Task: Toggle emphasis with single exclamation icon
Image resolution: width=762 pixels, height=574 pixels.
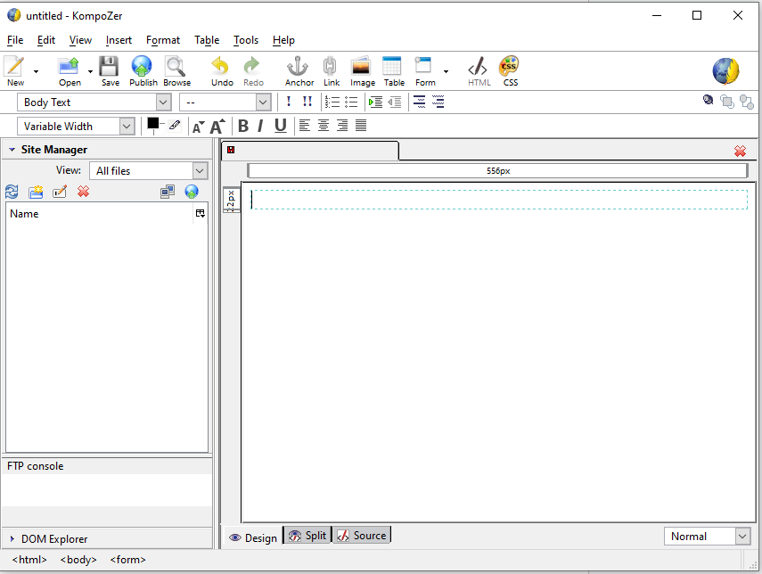Action: (289, 102)
